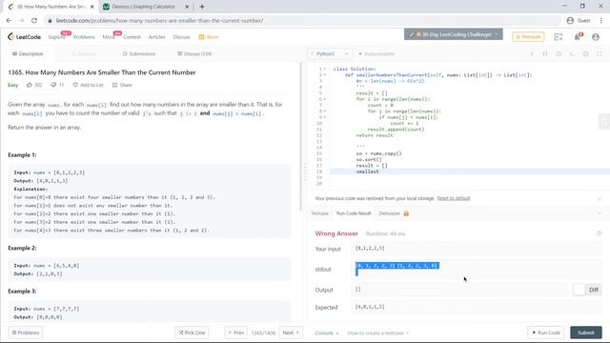
Task: Open the Explore menu
Action: tap(57, 37)
